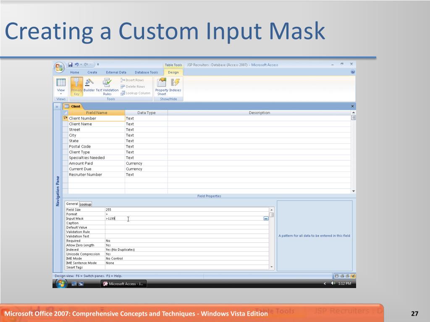Switch to the Lookup properties tab
This screenshot has width=430, height=322.
(x=85, y=204)
